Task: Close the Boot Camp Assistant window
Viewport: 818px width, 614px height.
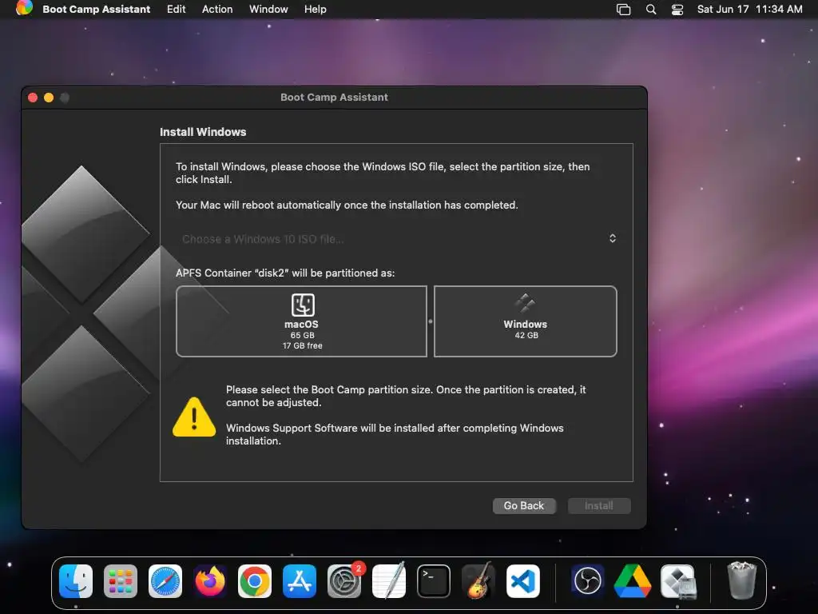Action: tap(33, 98)
